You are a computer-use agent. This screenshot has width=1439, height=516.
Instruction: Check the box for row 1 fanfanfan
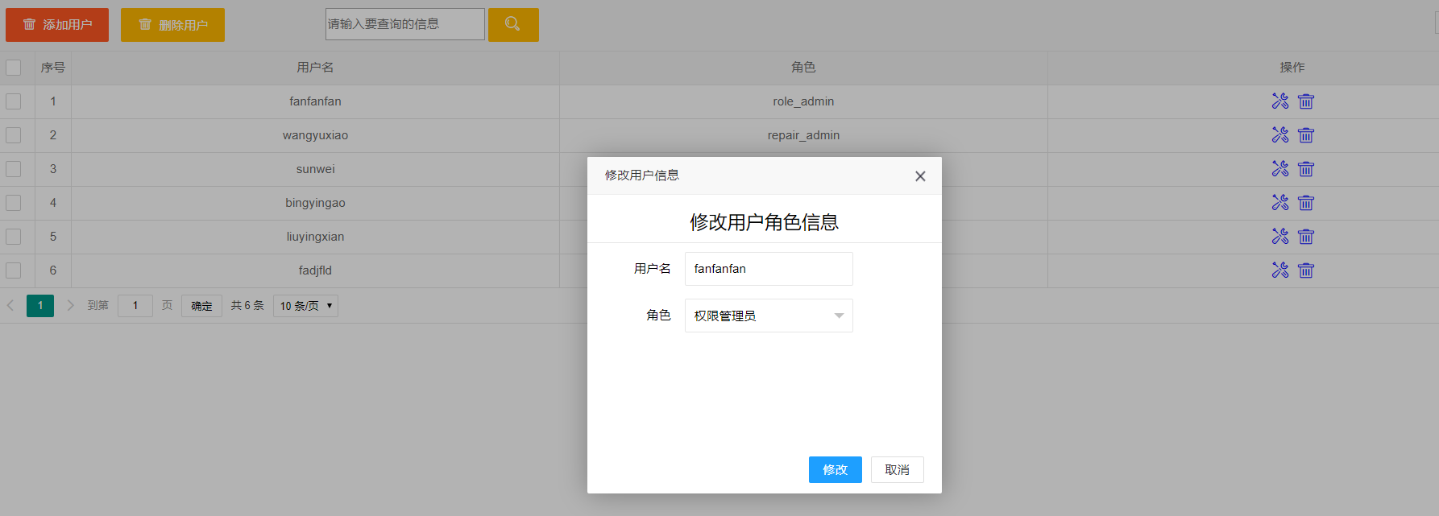[14, 101]
